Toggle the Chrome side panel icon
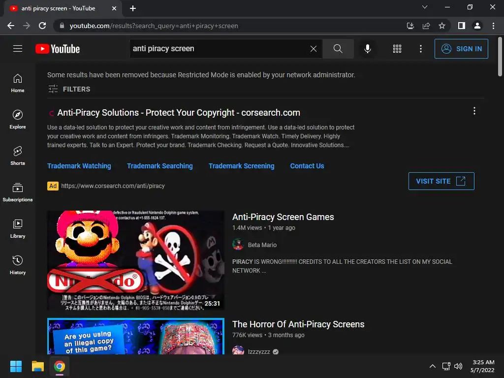Viewport: 504px width, 378px height. pos(462,26)
